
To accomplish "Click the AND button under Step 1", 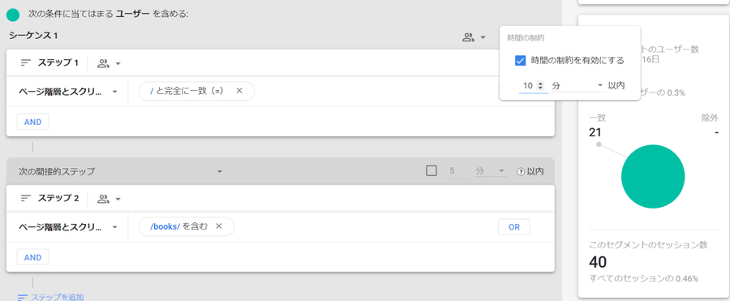I will click(x=33, y=122).
